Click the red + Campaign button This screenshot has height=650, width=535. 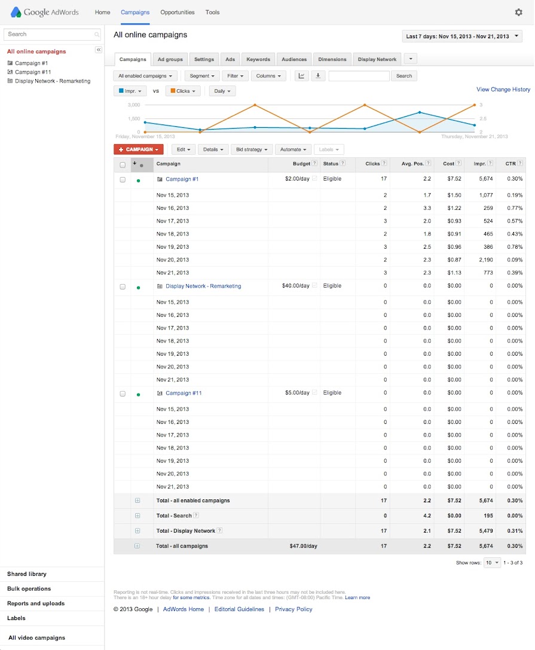click(x=138, y=149)
